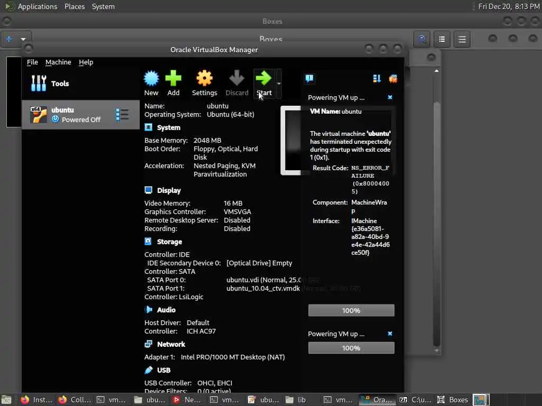The height and width of the screenshot is (406, 542).
Task: Click the Audio section title
Action: [x=166, y=310]
